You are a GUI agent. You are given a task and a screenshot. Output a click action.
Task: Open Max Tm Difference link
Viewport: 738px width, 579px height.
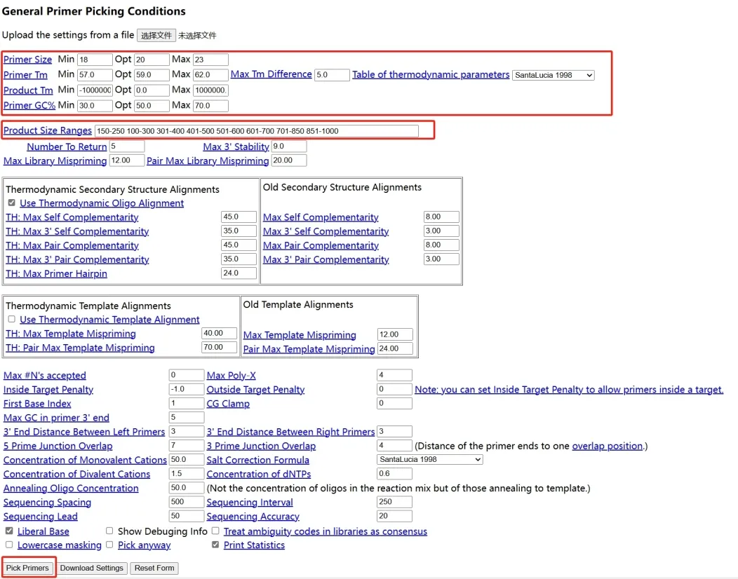point(271,74)
